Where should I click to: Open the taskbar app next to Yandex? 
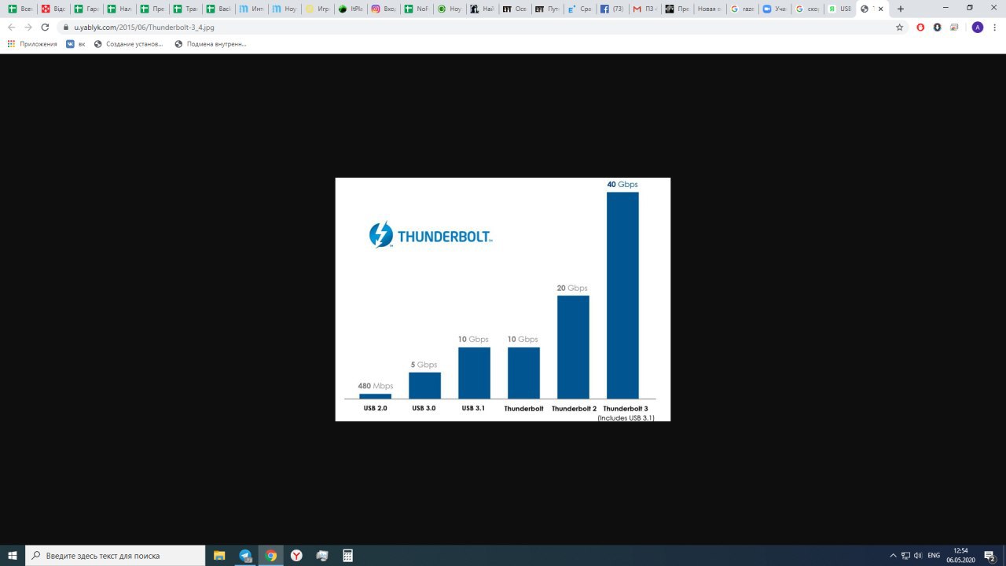click(321, 555)
